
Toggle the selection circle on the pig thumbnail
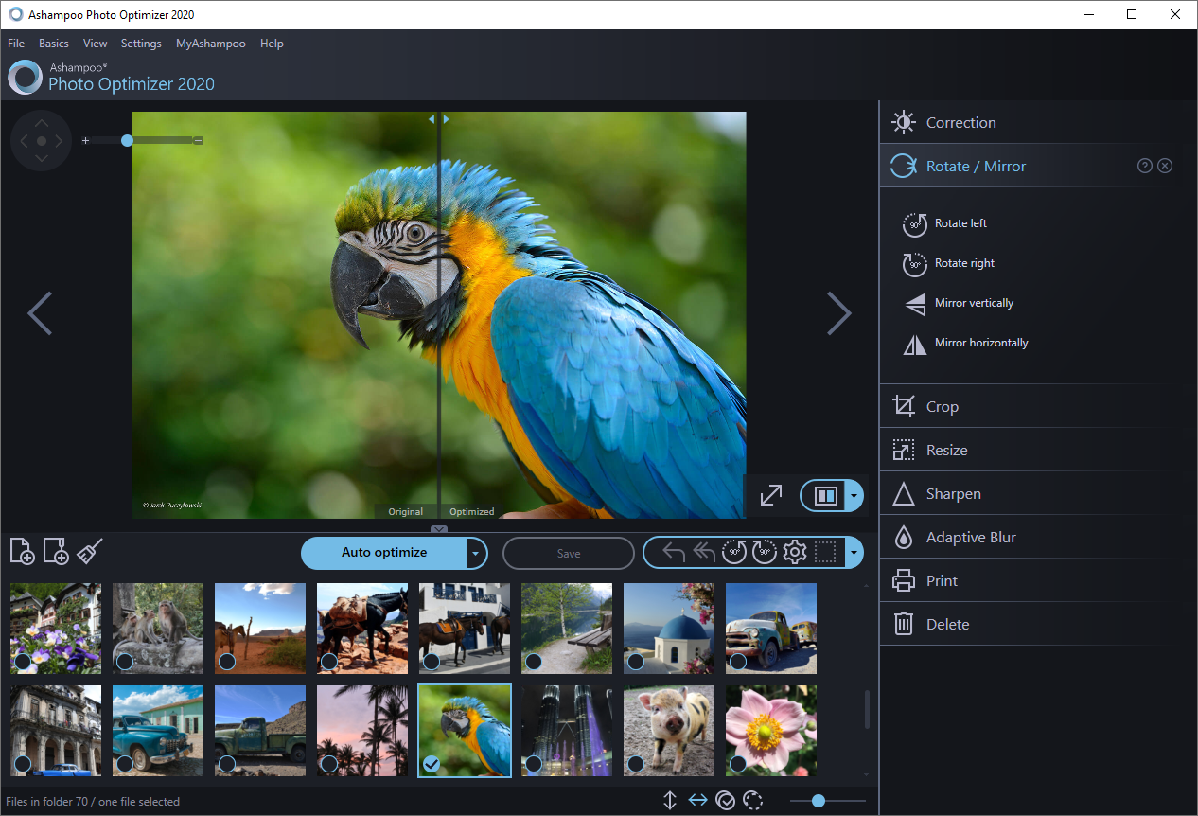pyautogui.click(x=636, y=763)
